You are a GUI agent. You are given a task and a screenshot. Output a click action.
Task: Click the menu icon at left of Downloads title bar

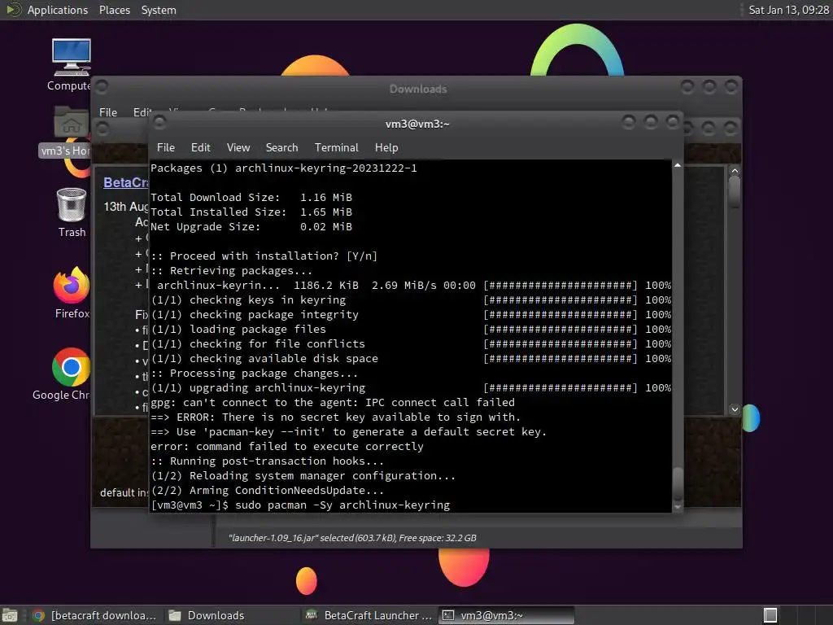point(102,86)
